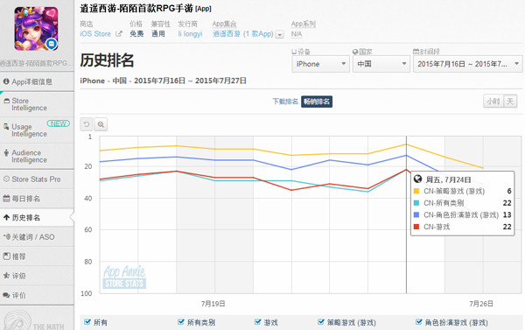
Task: Switch to 下载排名 tab
Action: point(285,102)
